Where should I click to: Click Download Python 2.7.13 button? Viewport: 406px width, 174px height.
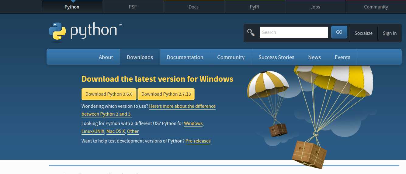pos(166,94)
